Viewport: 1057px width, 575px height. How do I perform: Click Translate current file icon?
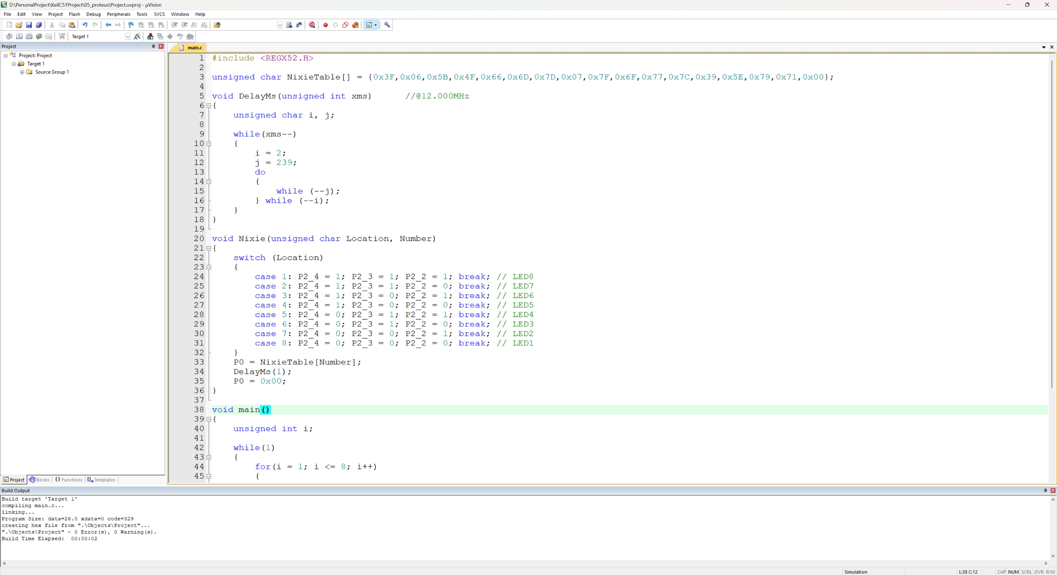[9, 37]
